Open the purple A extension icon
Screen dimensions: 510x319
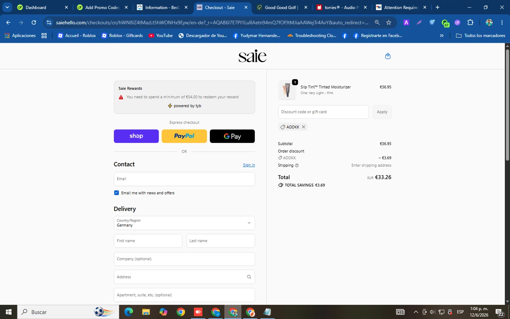406,22
